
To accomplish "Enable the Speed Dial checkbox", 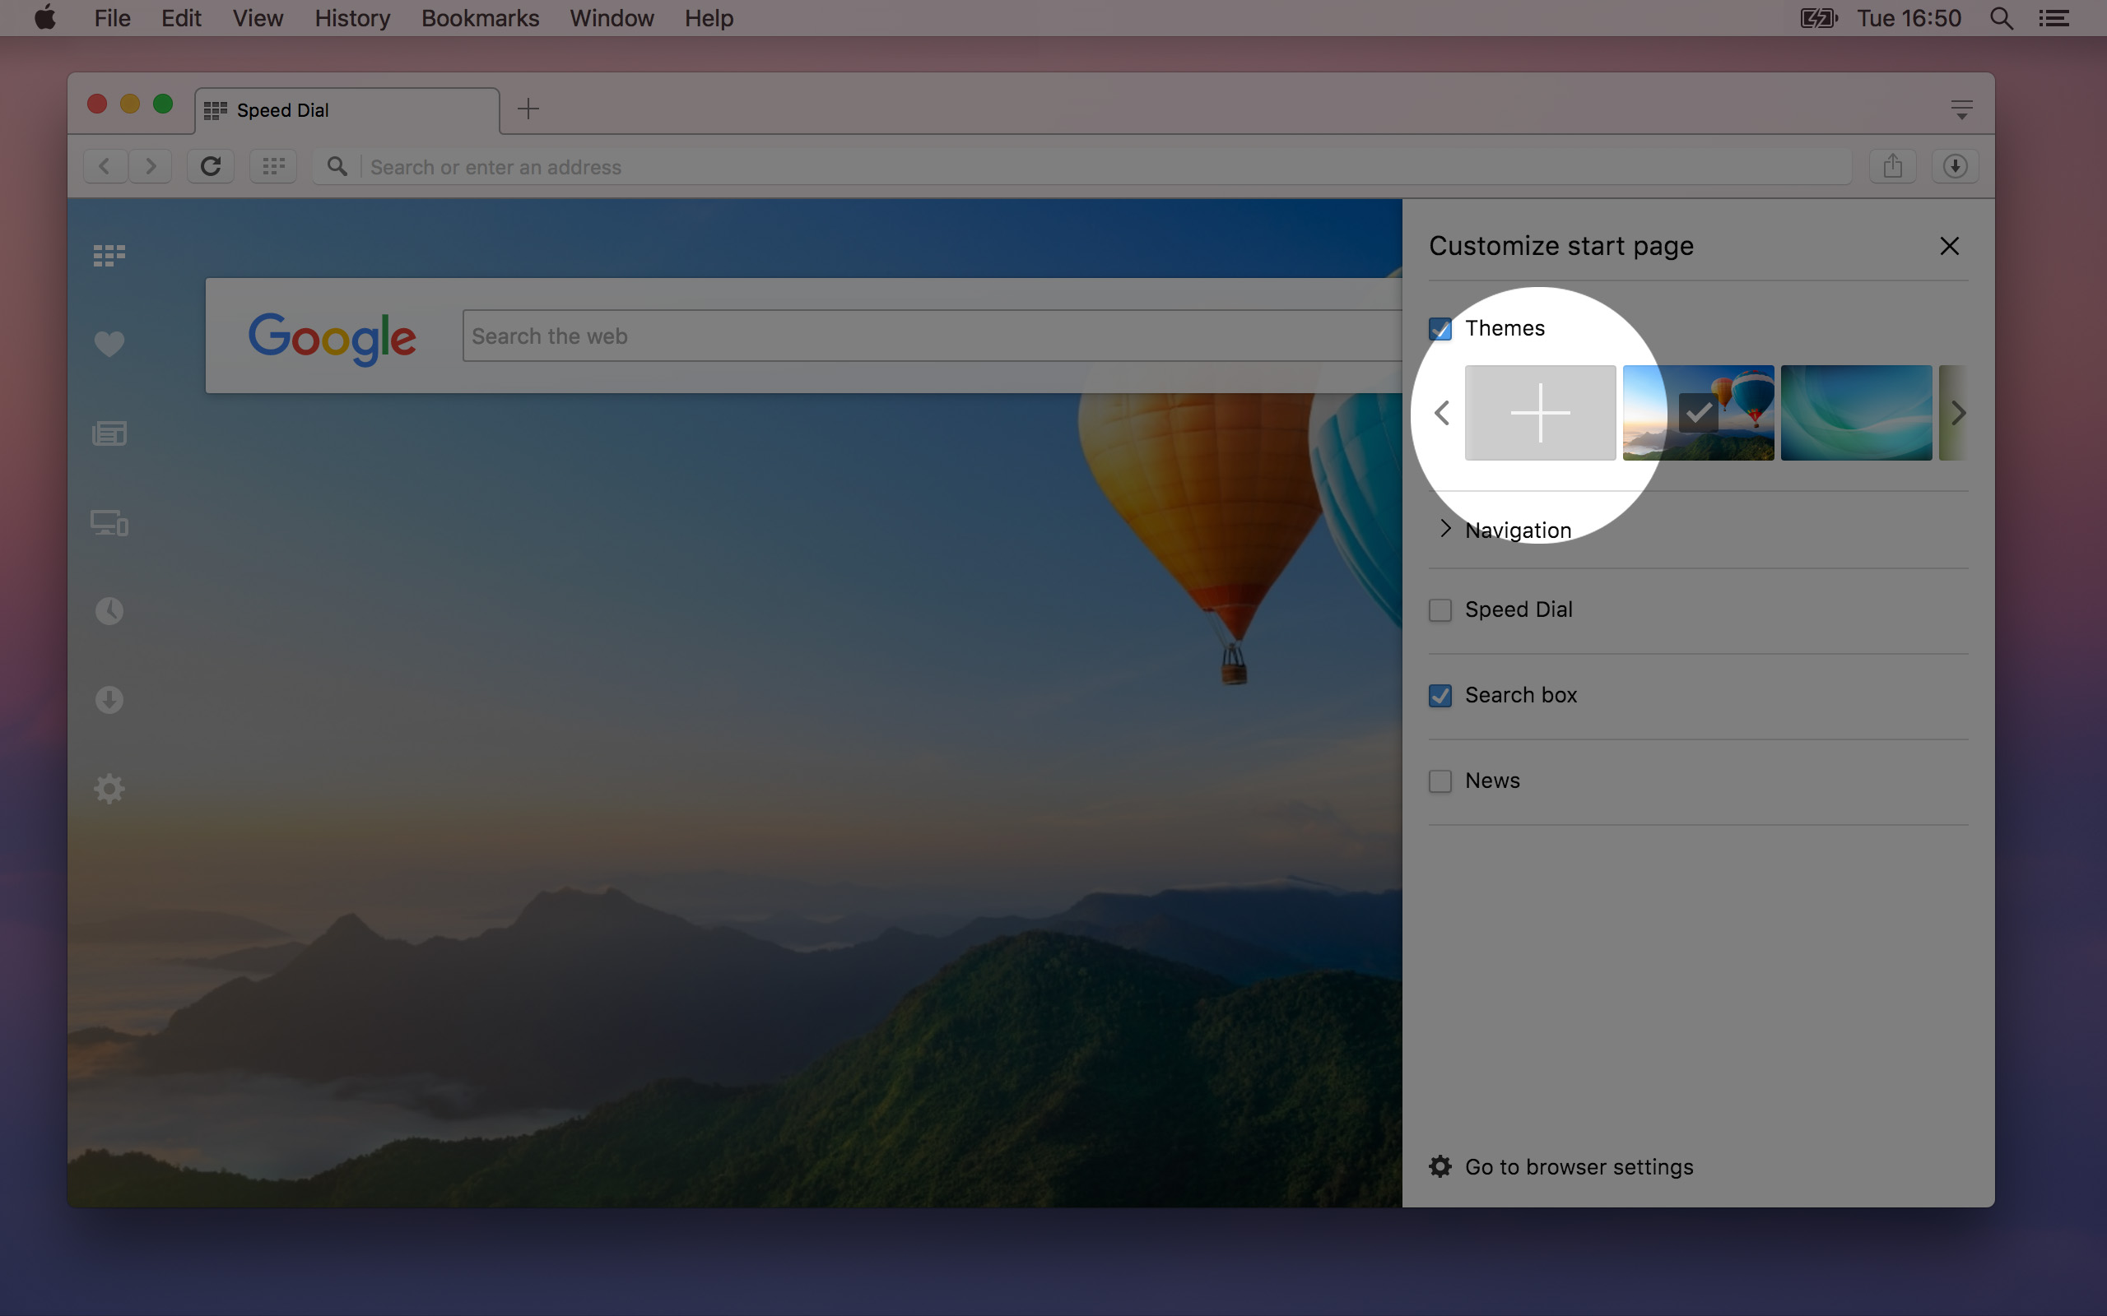I will [x=1440, y=610].
